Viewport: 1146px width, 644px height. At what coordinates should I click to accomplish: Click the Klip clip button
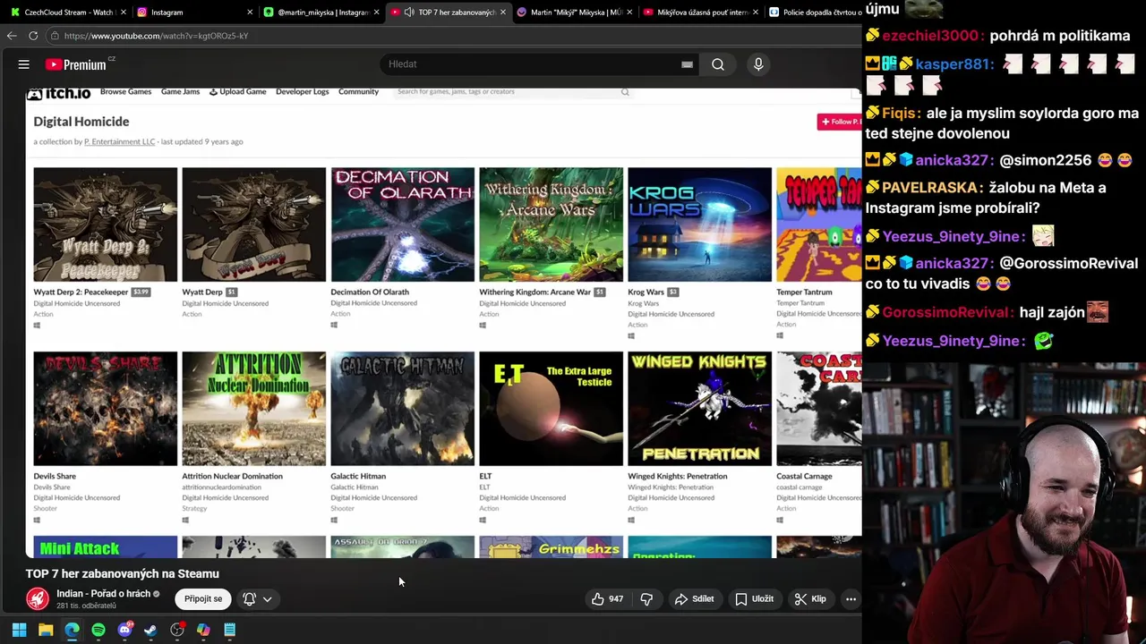point(810,599)
